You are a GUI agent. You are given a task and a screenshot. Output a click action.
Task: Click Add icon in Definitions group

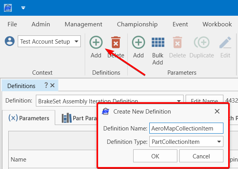(96, 42)
